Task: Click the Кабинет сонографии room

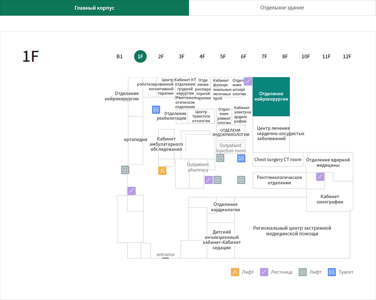Action: tap(330, 199)
